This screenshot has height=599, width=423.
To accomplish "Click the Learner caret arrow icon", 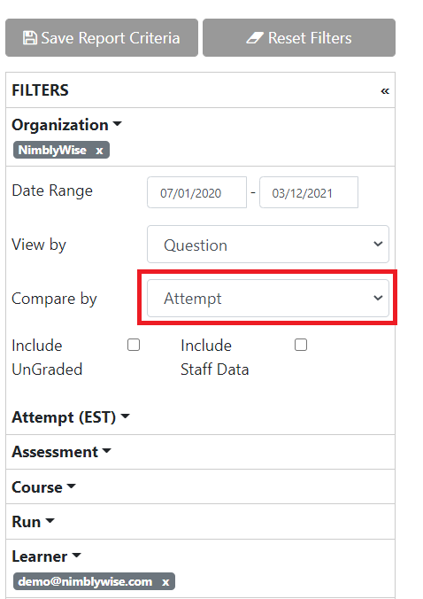I will (x=77, y=555).
